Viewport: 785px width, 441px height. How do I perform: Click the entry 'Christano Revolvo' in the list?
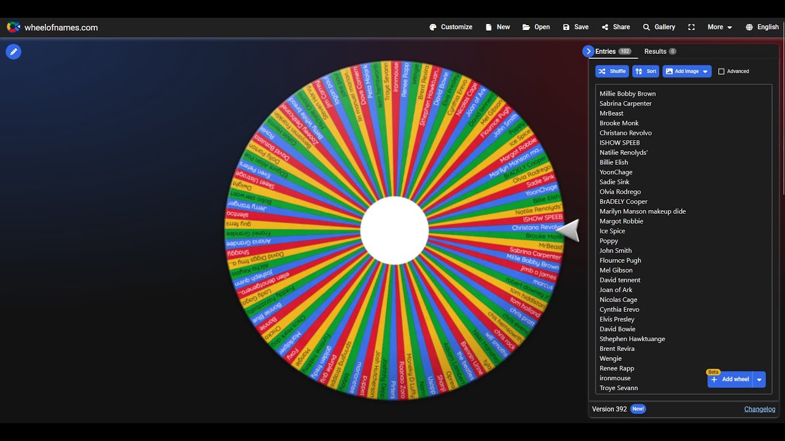point(626,133)
